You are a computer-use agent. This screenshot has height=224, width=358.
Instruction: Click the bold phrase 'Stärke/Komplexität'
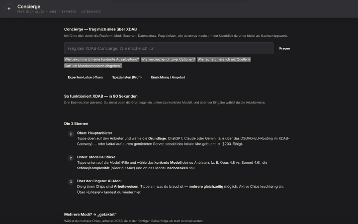93,168
